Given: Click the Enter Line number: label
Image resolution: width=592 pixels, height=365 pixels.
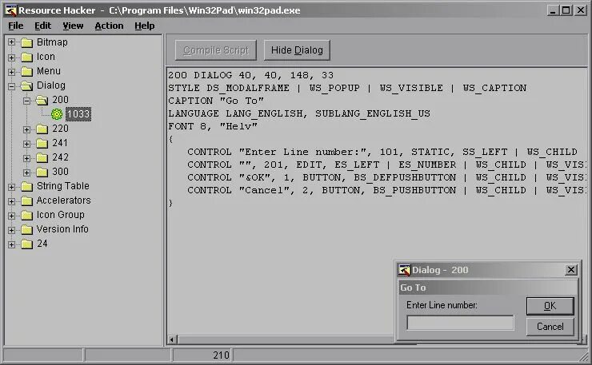Looking at the screenshot, I should pos(442,305).
